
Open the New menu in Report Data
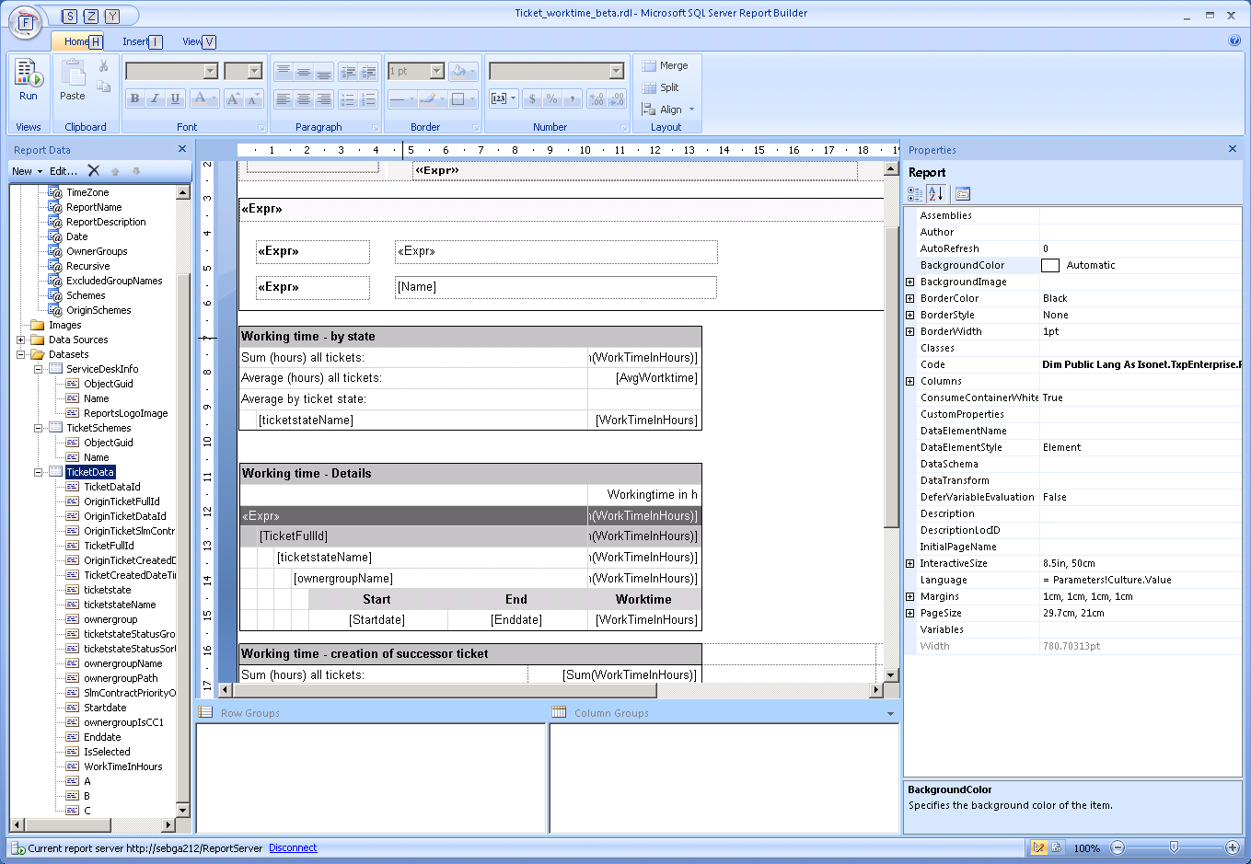[27, 171]
